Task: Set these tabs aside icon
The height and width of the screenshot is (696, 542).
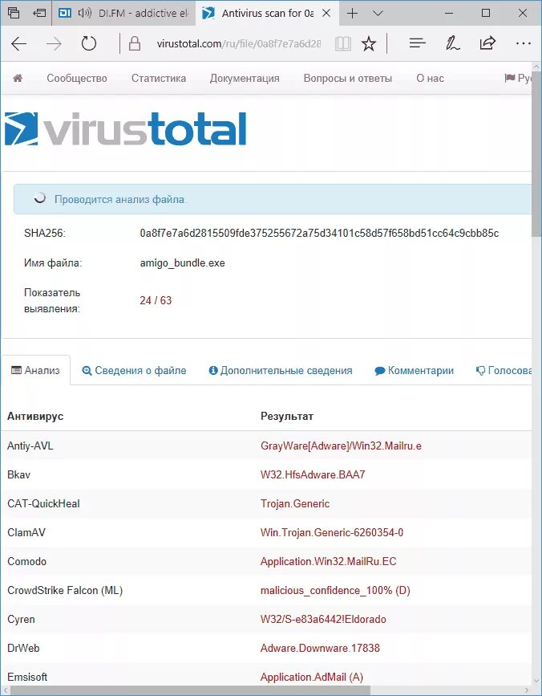Action: point(40,13)
